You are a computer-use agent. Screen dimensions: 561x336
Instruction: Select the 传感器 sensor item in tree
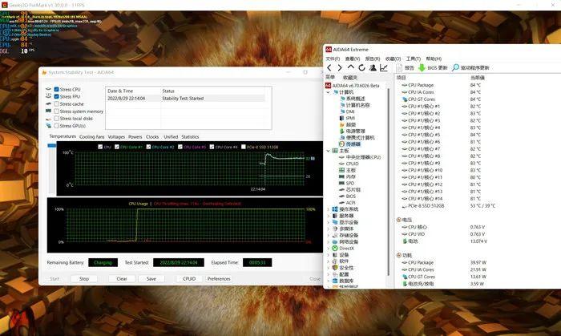[x=353, y=144]
